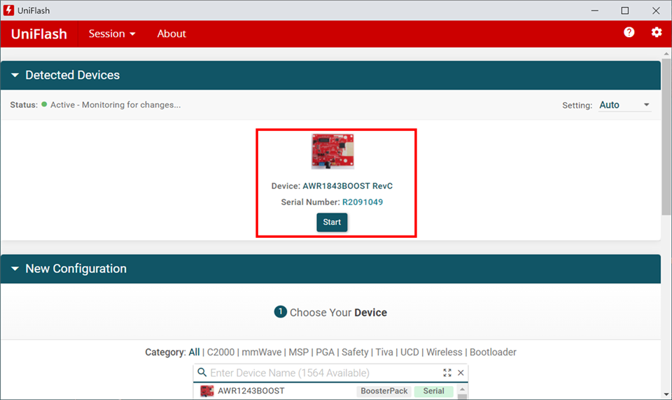
Task: Select the Bootloader category filter
Action: click(x=493, y=352)
